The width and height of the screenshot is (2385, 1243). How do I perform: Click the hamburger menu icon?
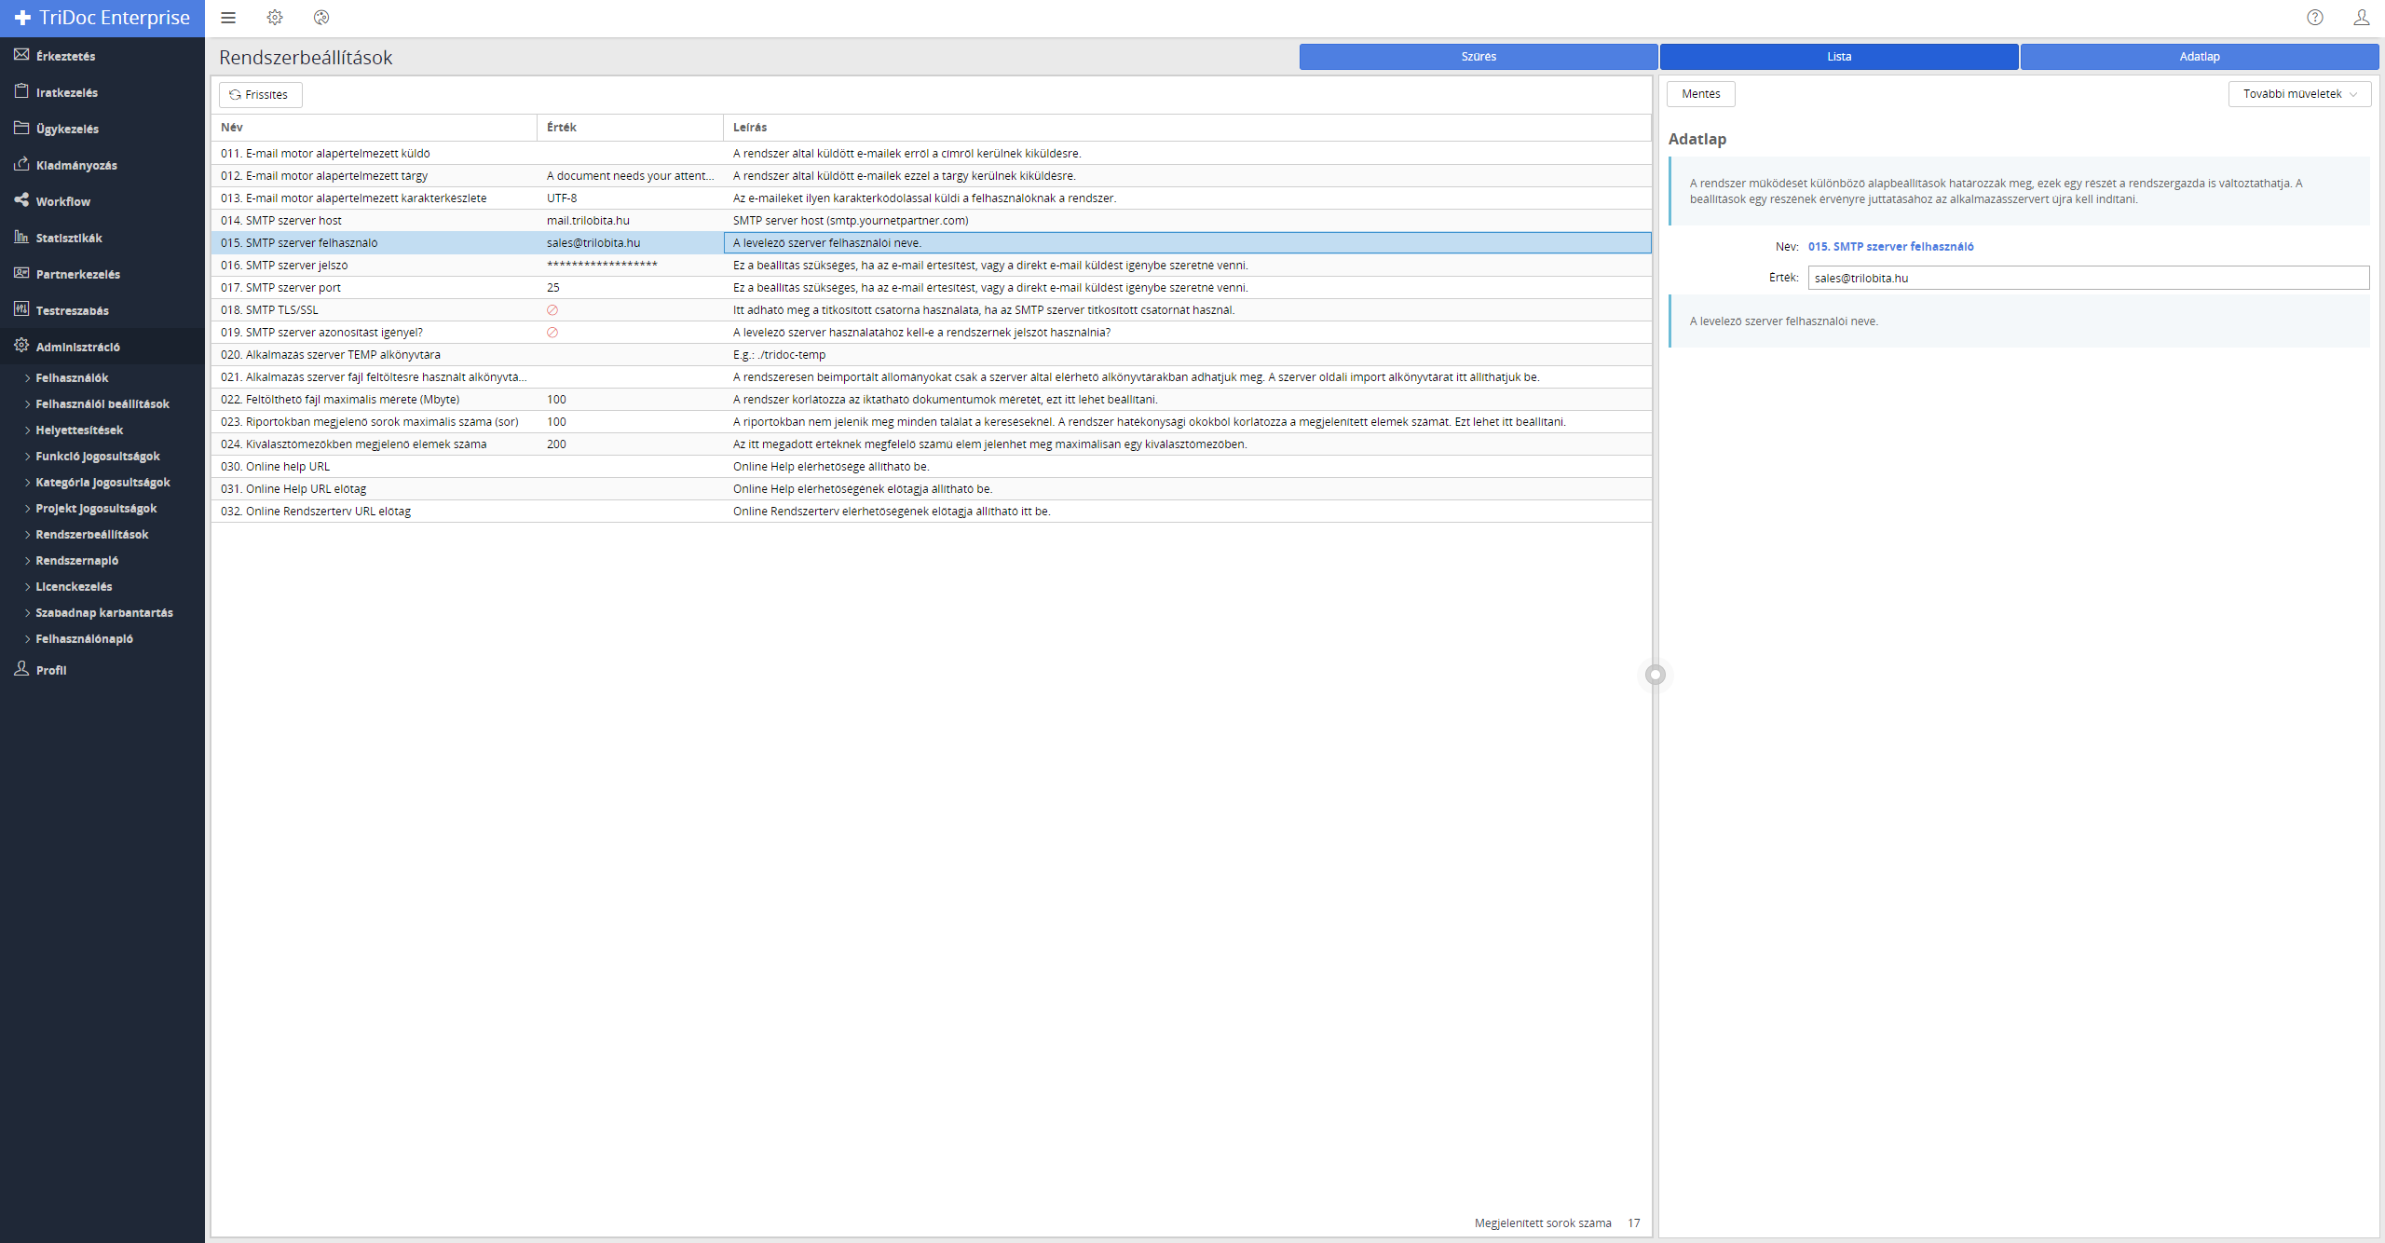tap(228, 18)
